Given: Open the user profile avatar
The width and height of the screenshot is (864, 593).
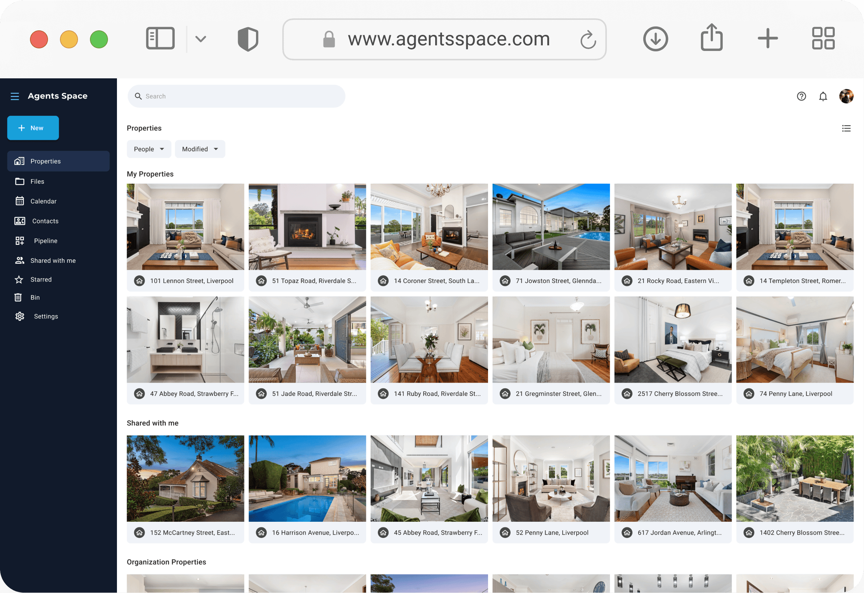Looking at the screenshot, I should click(846, 96).
